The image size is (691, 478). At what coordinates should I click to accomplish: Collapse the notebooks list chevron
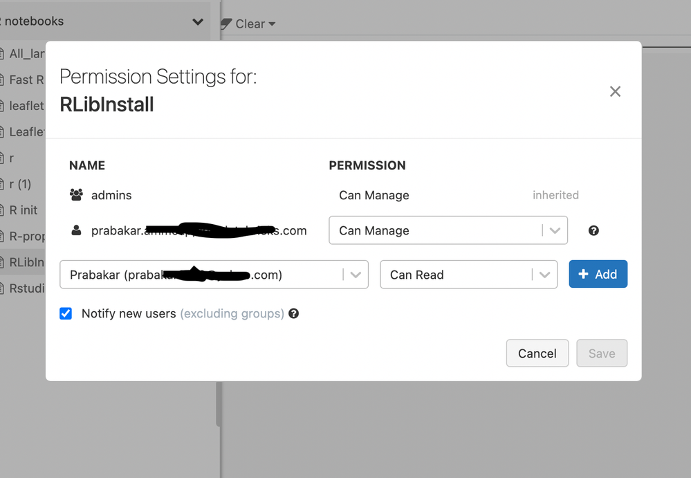click(198, 22)
